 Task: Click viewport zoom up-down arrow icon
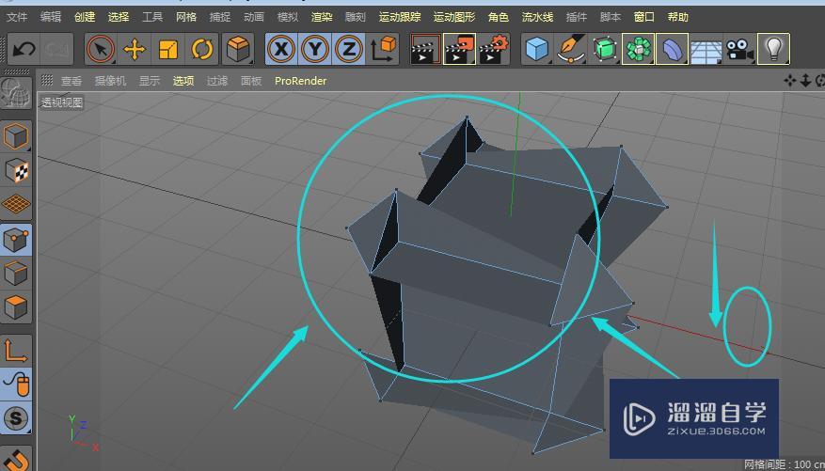pyautogui.click(x=805, y=81)
